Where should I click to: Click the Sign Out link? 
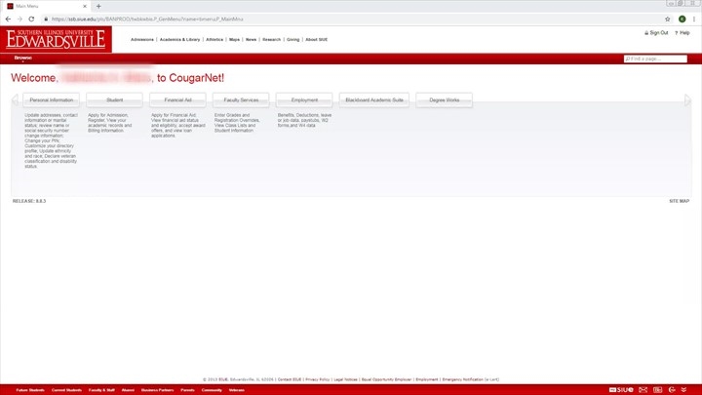pyautogui.click(x=658, y=33)
